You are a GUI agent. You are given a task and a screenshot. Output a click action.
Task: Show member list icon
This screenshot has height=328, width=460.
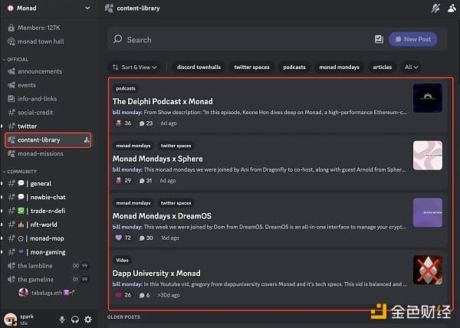[452, 8]
